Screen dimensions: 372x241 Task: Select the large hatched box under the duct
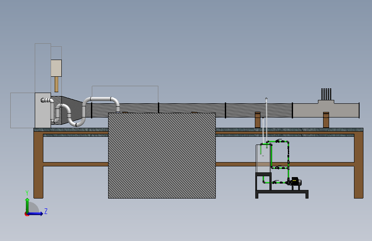tap(162, 155)
